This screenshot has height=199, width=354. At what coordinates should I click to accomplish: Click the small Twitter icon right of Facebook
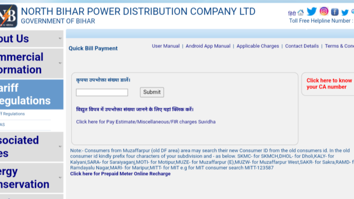[x=345, y=12]
